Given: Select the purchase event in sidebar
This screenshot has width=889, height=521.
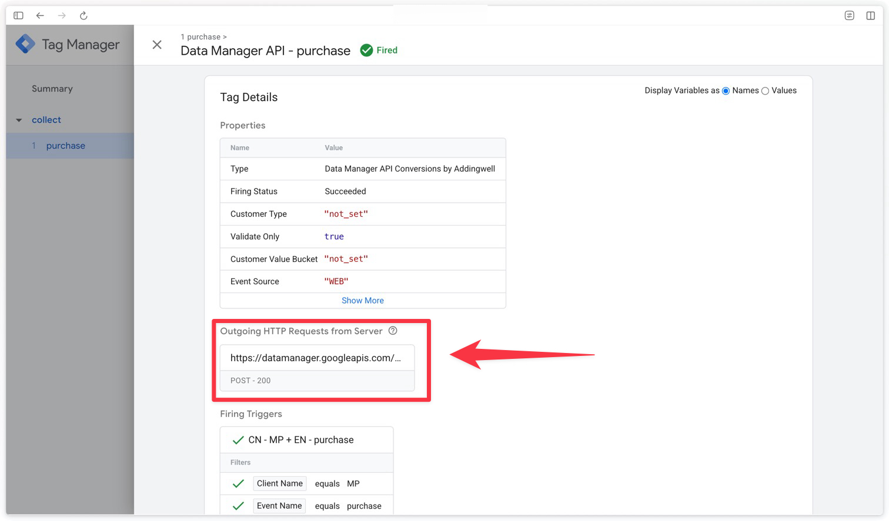Looking at the screenshot, I should (x=70, y=146).
